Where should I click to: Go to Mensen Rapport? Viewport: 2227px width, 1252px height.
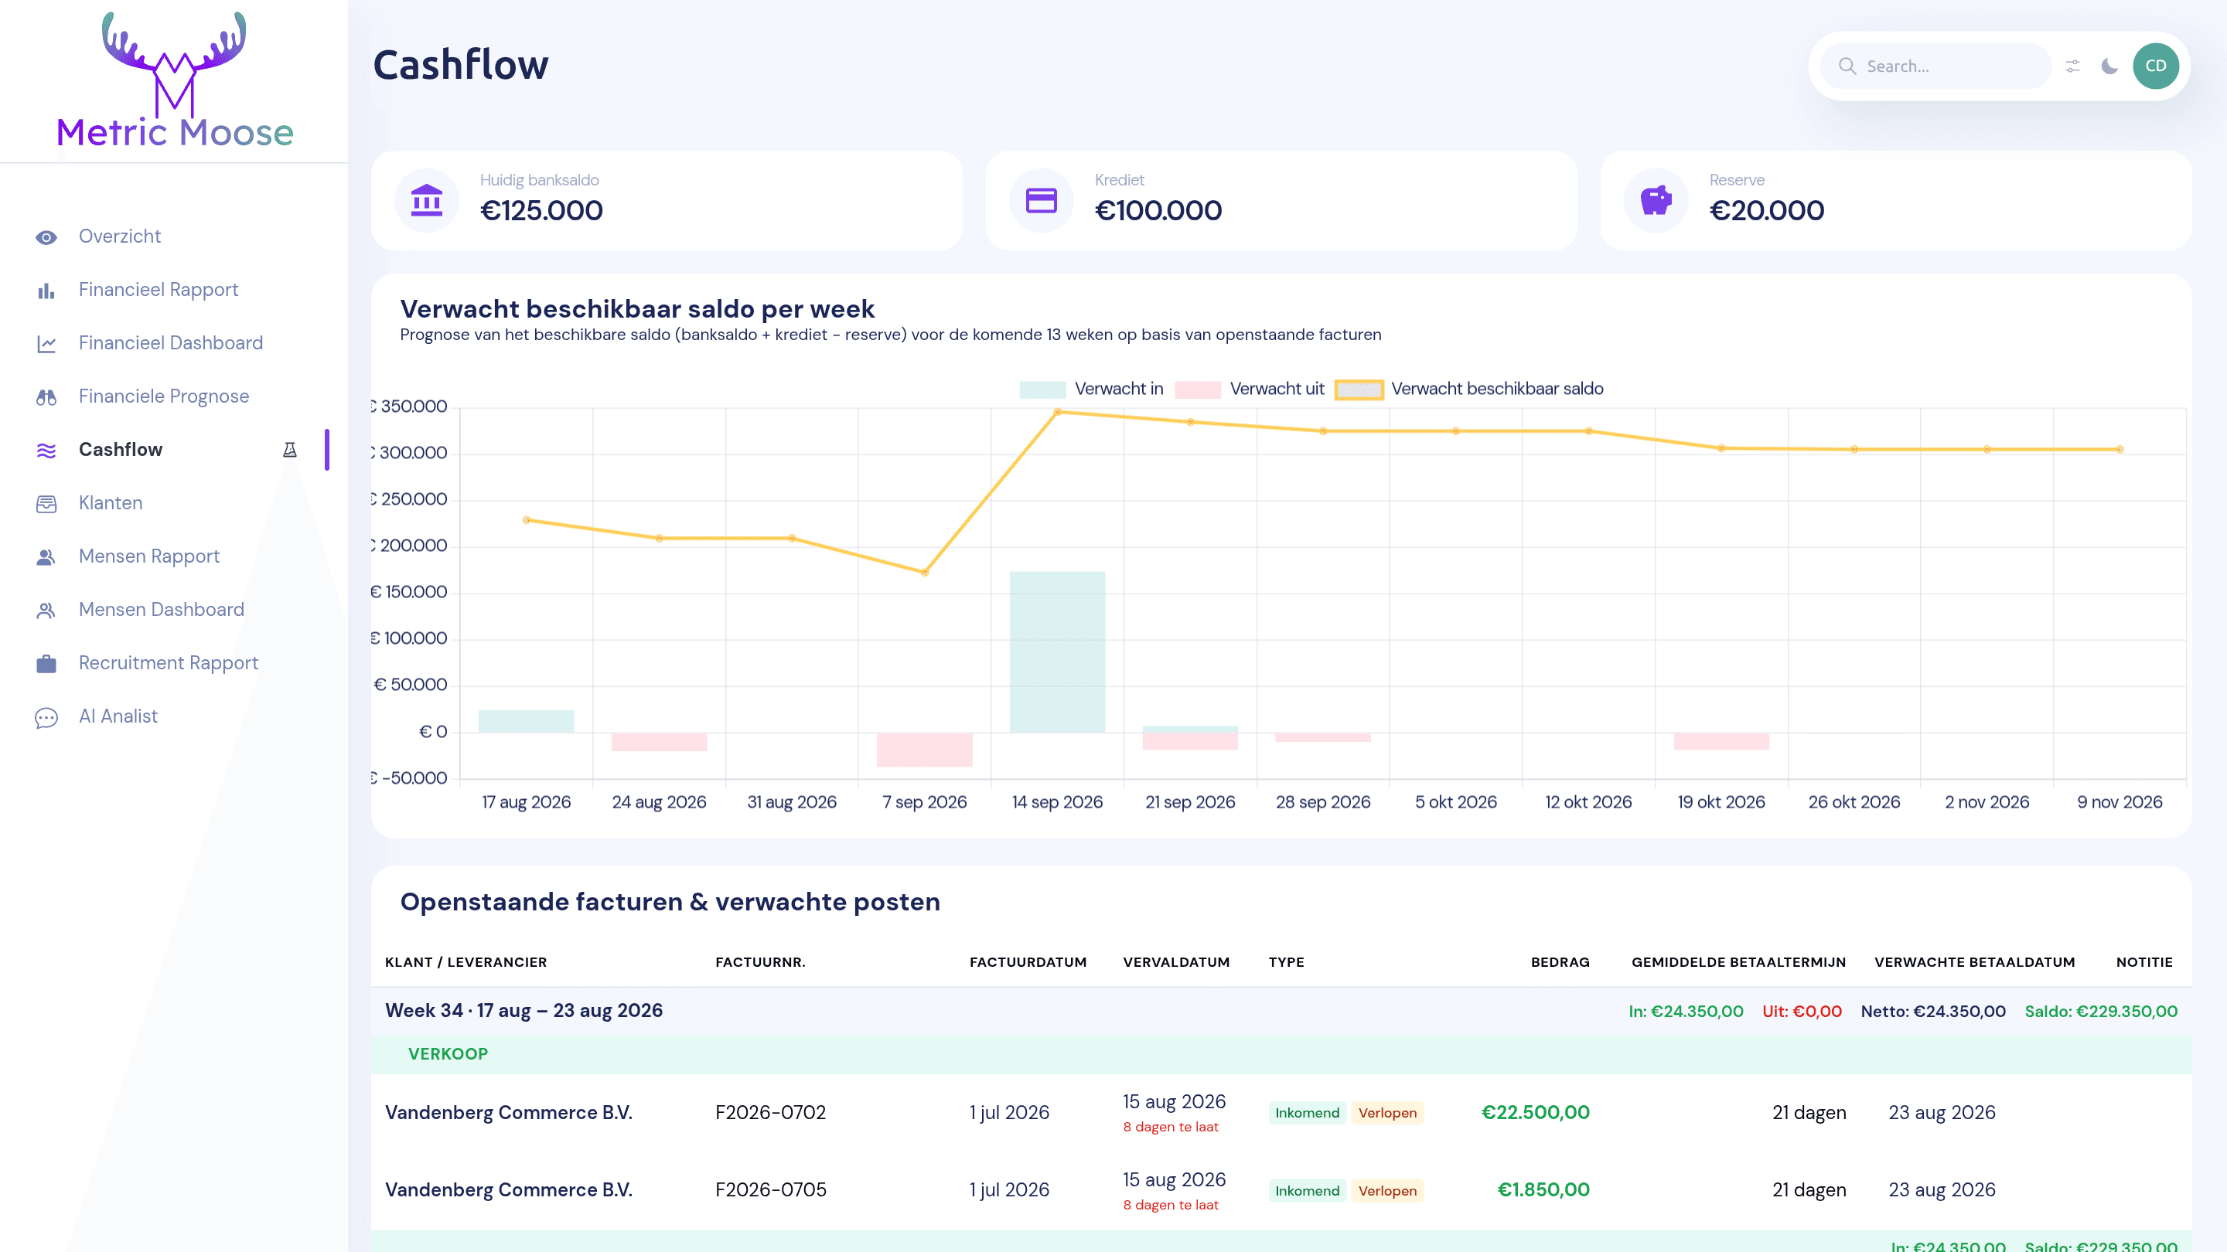[148, 556]
